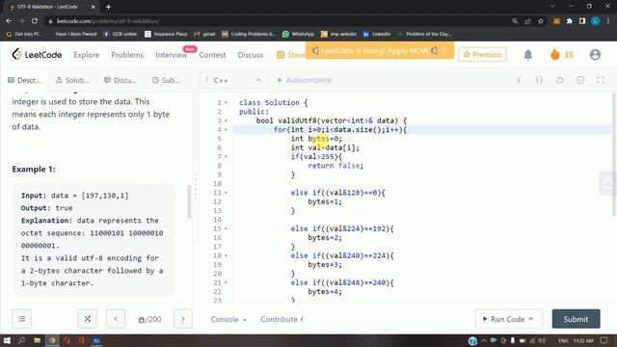
Task: Open GDB online bookmark
Action: coord(120,34)
